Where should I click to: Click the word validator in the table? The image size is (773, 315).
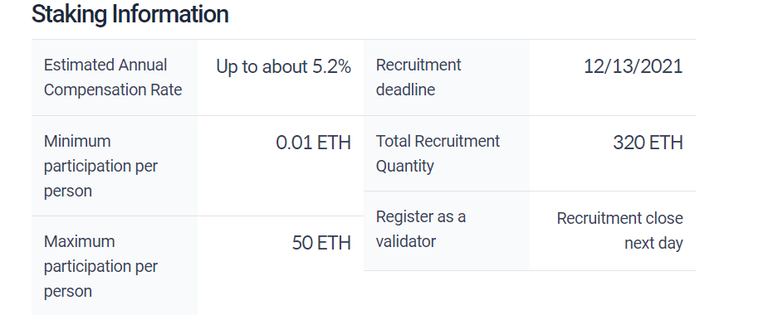(x=406, y=242)
